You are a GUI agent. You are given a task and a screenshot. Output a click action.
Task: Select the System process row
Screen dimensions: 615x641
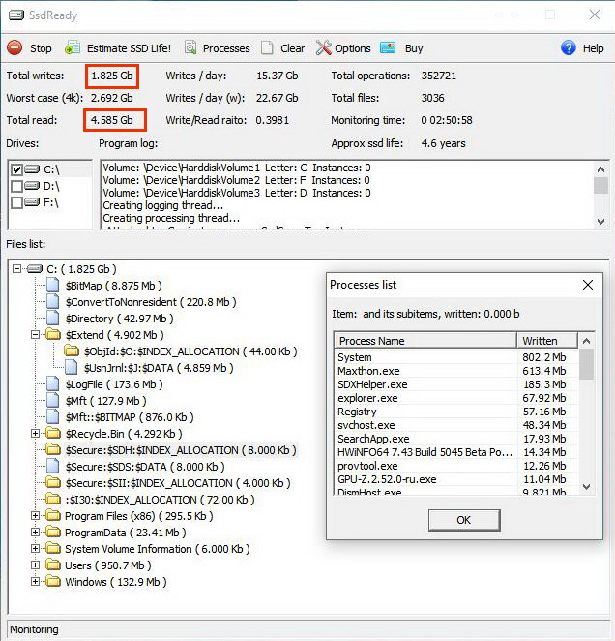(456, 357)
